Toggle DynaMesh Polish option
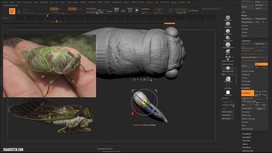 [x=264, y=91]
